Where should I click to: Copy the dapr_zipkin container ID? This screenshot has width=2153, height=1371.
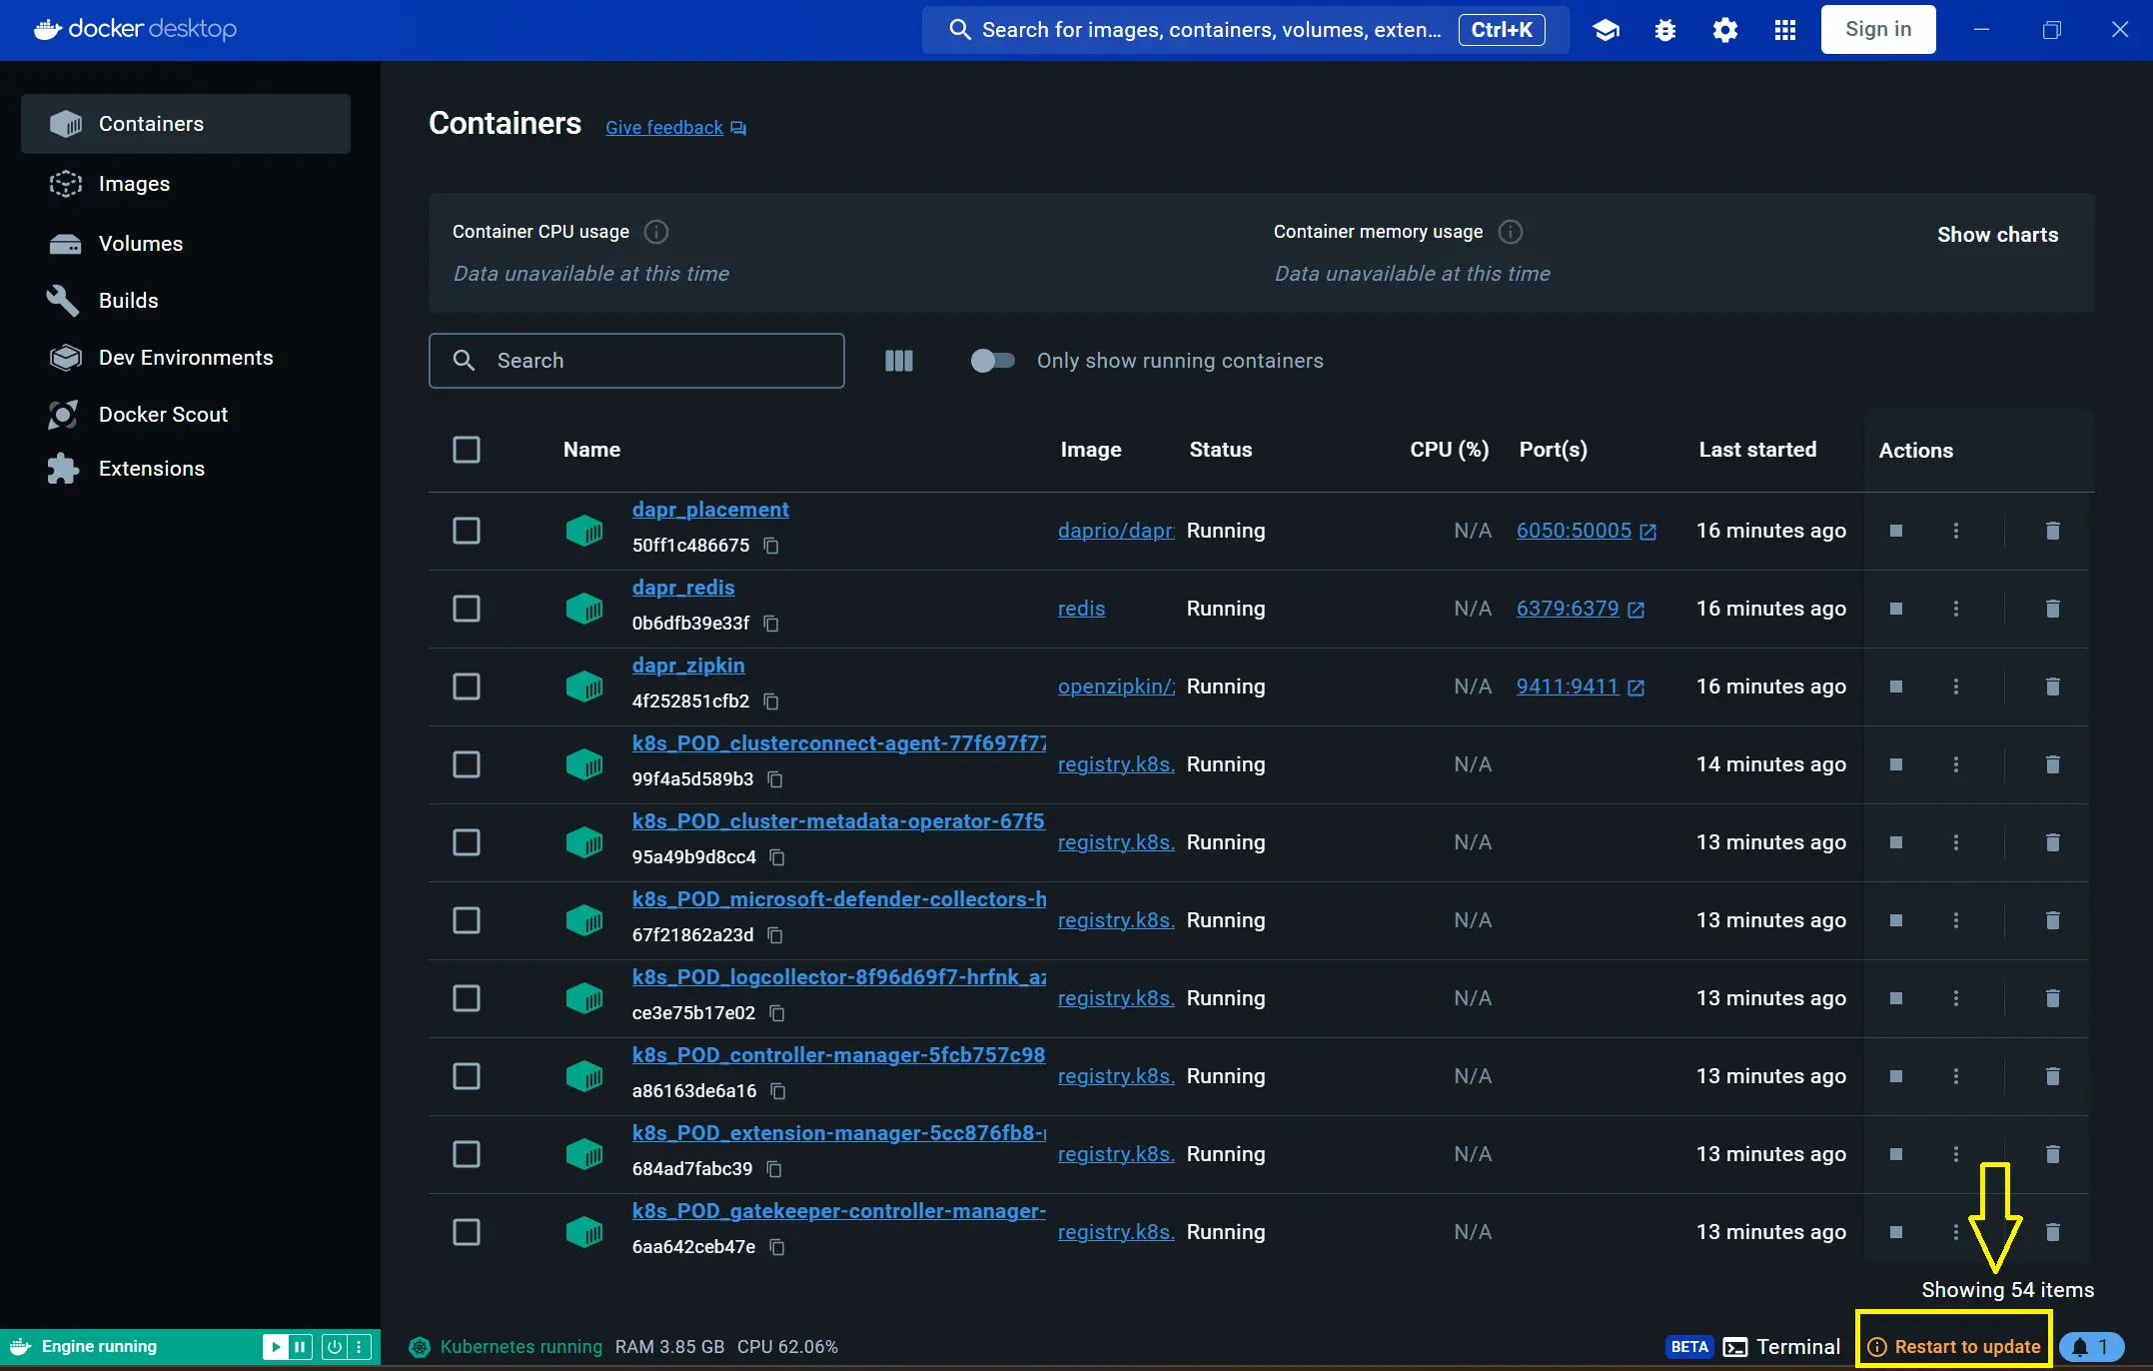771,701
